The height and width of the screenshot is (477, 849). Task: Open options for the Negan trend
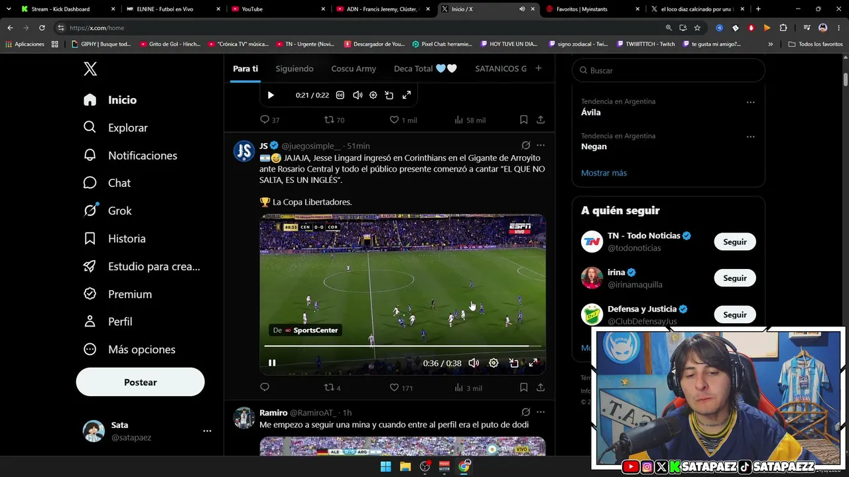coord(751,136)
